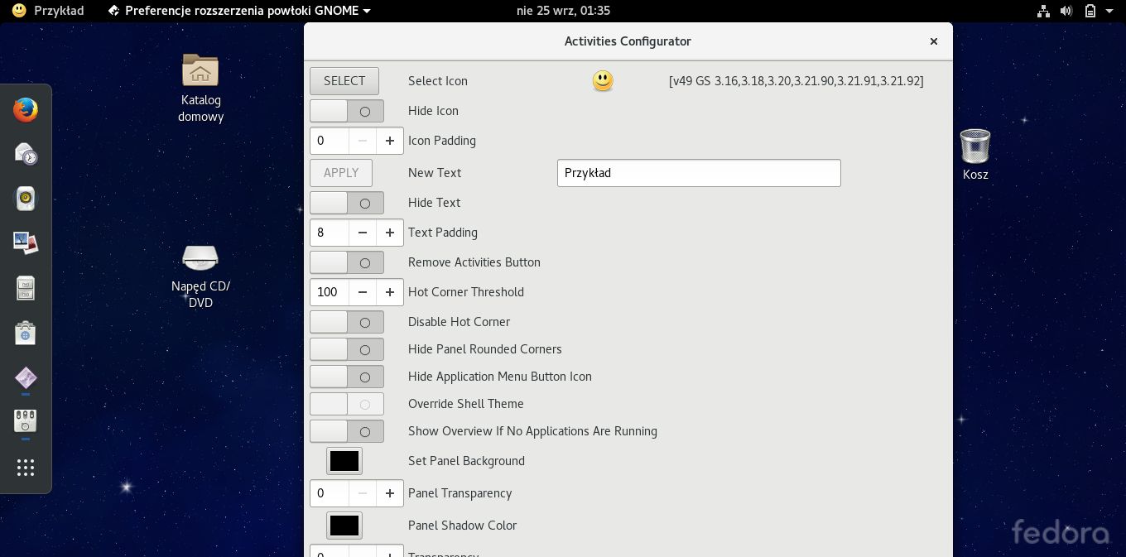
Task: Increase Text Padding with plus button
Action: (x=390, y=233)
